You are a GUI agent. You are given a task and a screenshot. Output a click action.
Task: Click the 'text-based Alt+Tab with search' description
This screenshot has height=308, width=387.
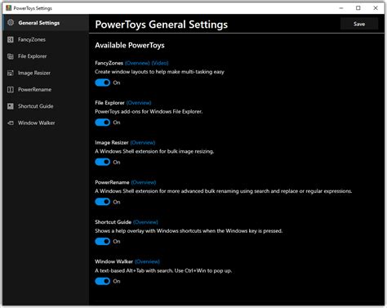(163, 270)
